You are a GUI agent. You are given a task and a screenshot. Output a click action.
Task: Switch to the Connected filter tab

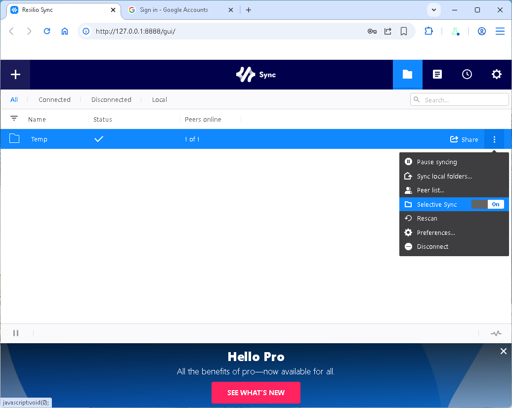(x=54, y=99)
